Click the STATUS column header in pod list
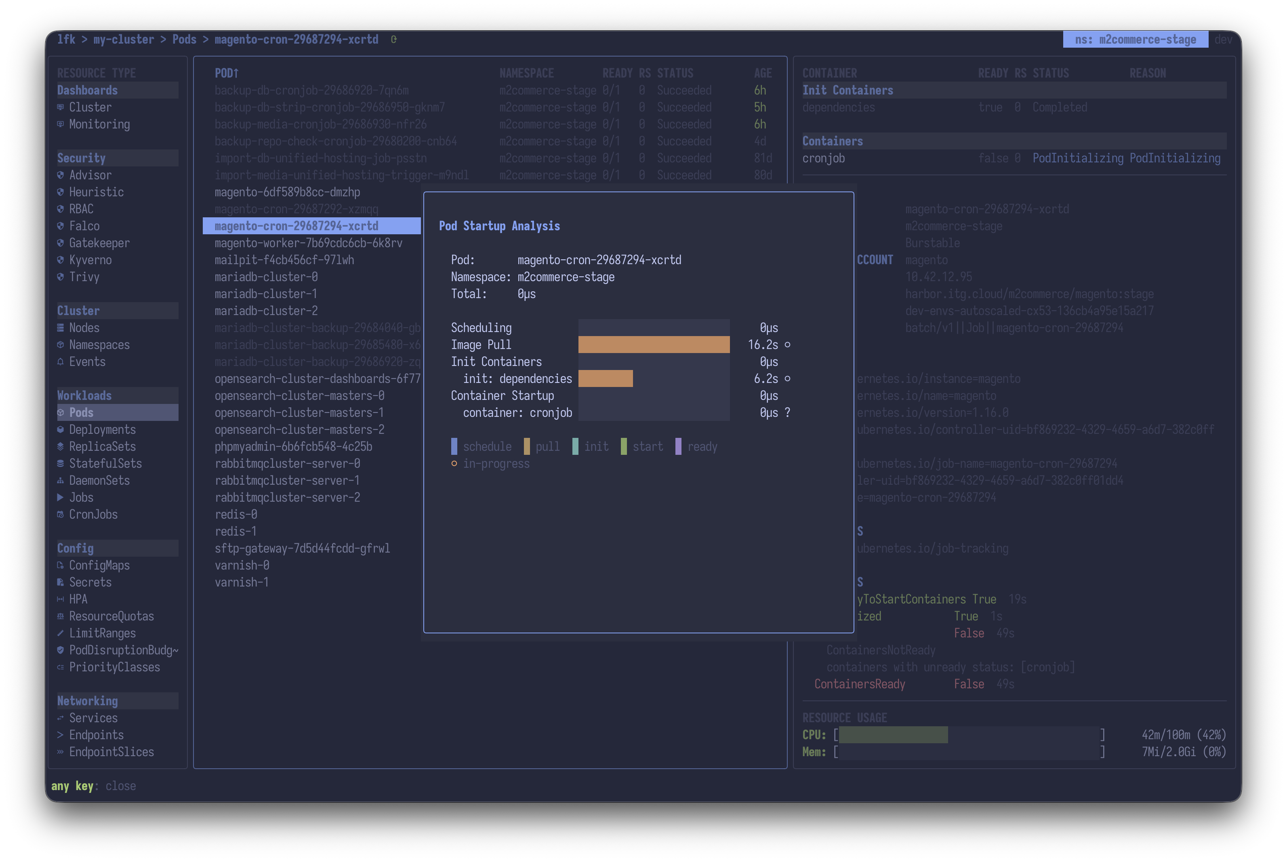The width and height of the screenshot is (1287, 862). 675,73
